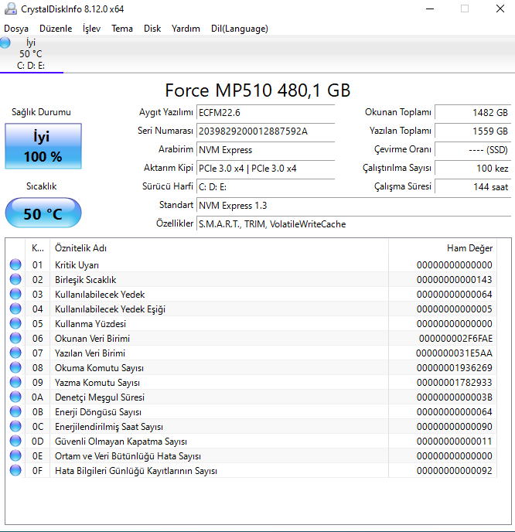Image resolution: width=515 pixels, height=532 pixels.
Task: Click raw value 0000000000003B
Action: [455, 397]
